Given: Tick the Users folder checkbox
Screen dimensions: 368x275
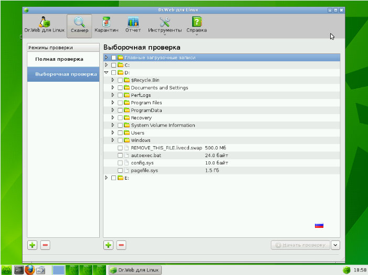Looking at the screenshot, I should pos(120,133).
